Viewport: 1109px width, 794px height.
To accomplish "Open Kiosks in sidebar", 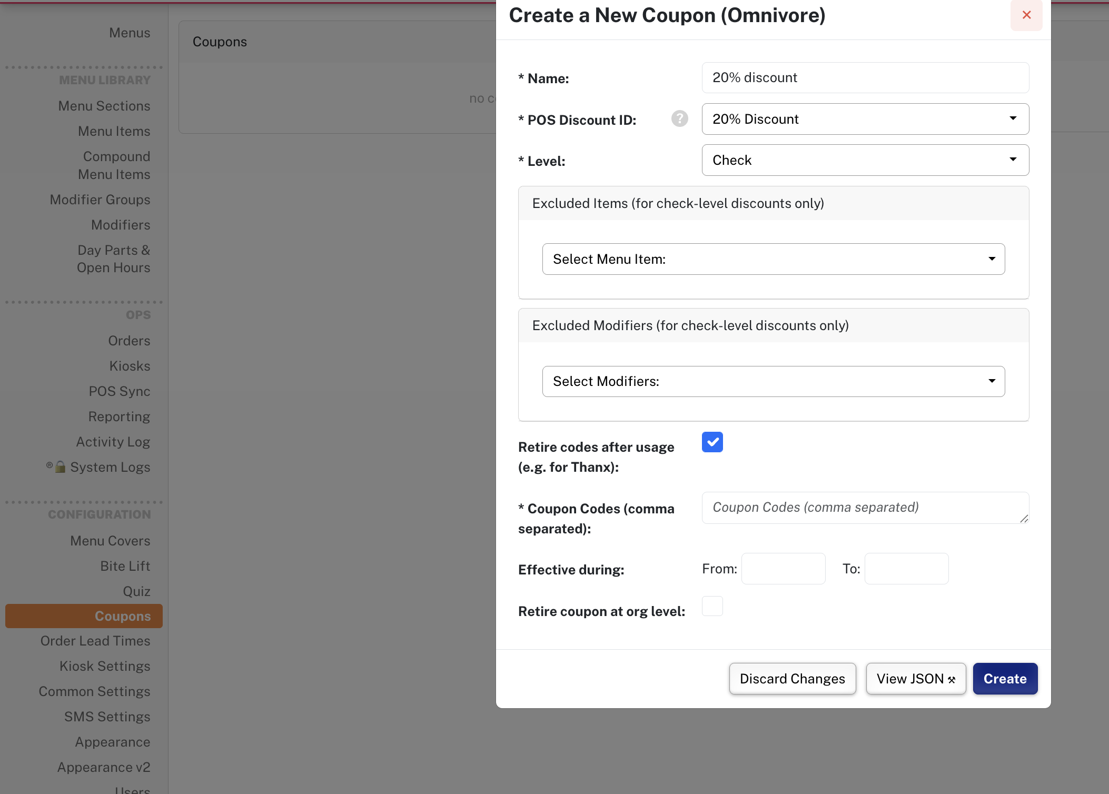I will (x=130, y=366).
